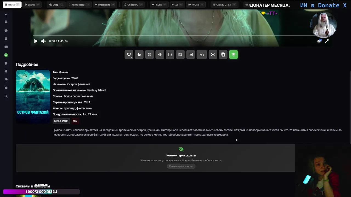Click Скрыть меню to hide the menu

224,5
